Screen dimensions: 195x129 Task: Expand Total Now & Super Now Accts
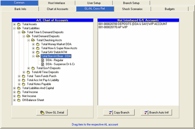click(x=33, y=48)
